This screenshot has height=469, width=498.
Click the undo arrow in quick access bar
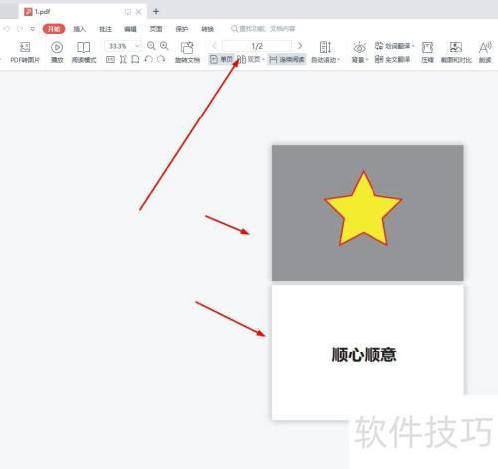(x=7, y=29)
